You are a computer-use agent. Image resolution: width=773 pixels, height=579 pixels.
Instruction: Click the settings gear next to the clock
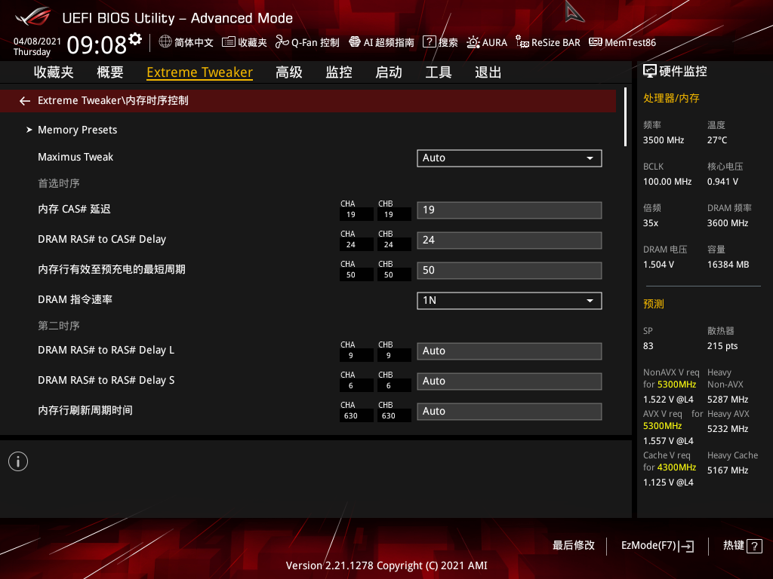click(135, 38)
